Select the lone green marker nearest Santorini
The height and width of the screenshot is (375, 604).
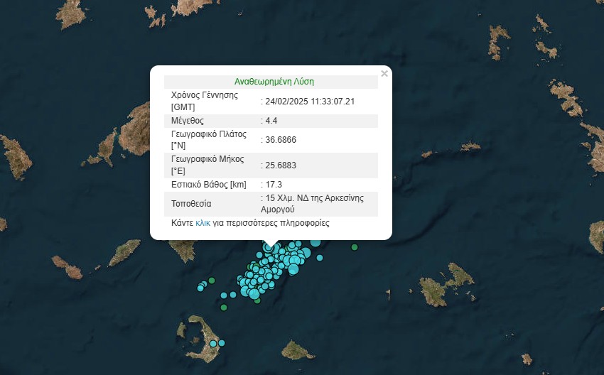click(x=224, y=308)
